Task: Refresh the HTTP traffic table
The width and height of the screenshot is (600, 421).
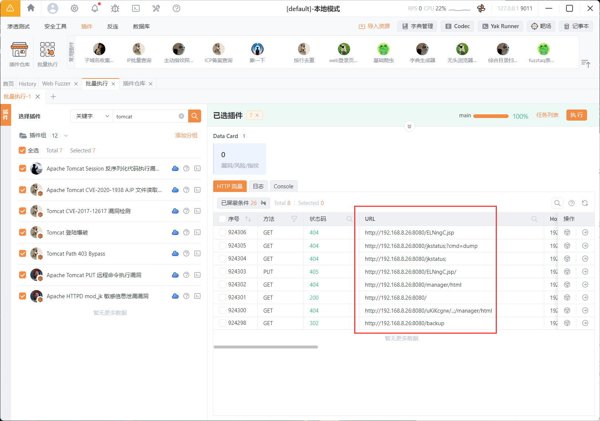Action: (x=585, y=203)
